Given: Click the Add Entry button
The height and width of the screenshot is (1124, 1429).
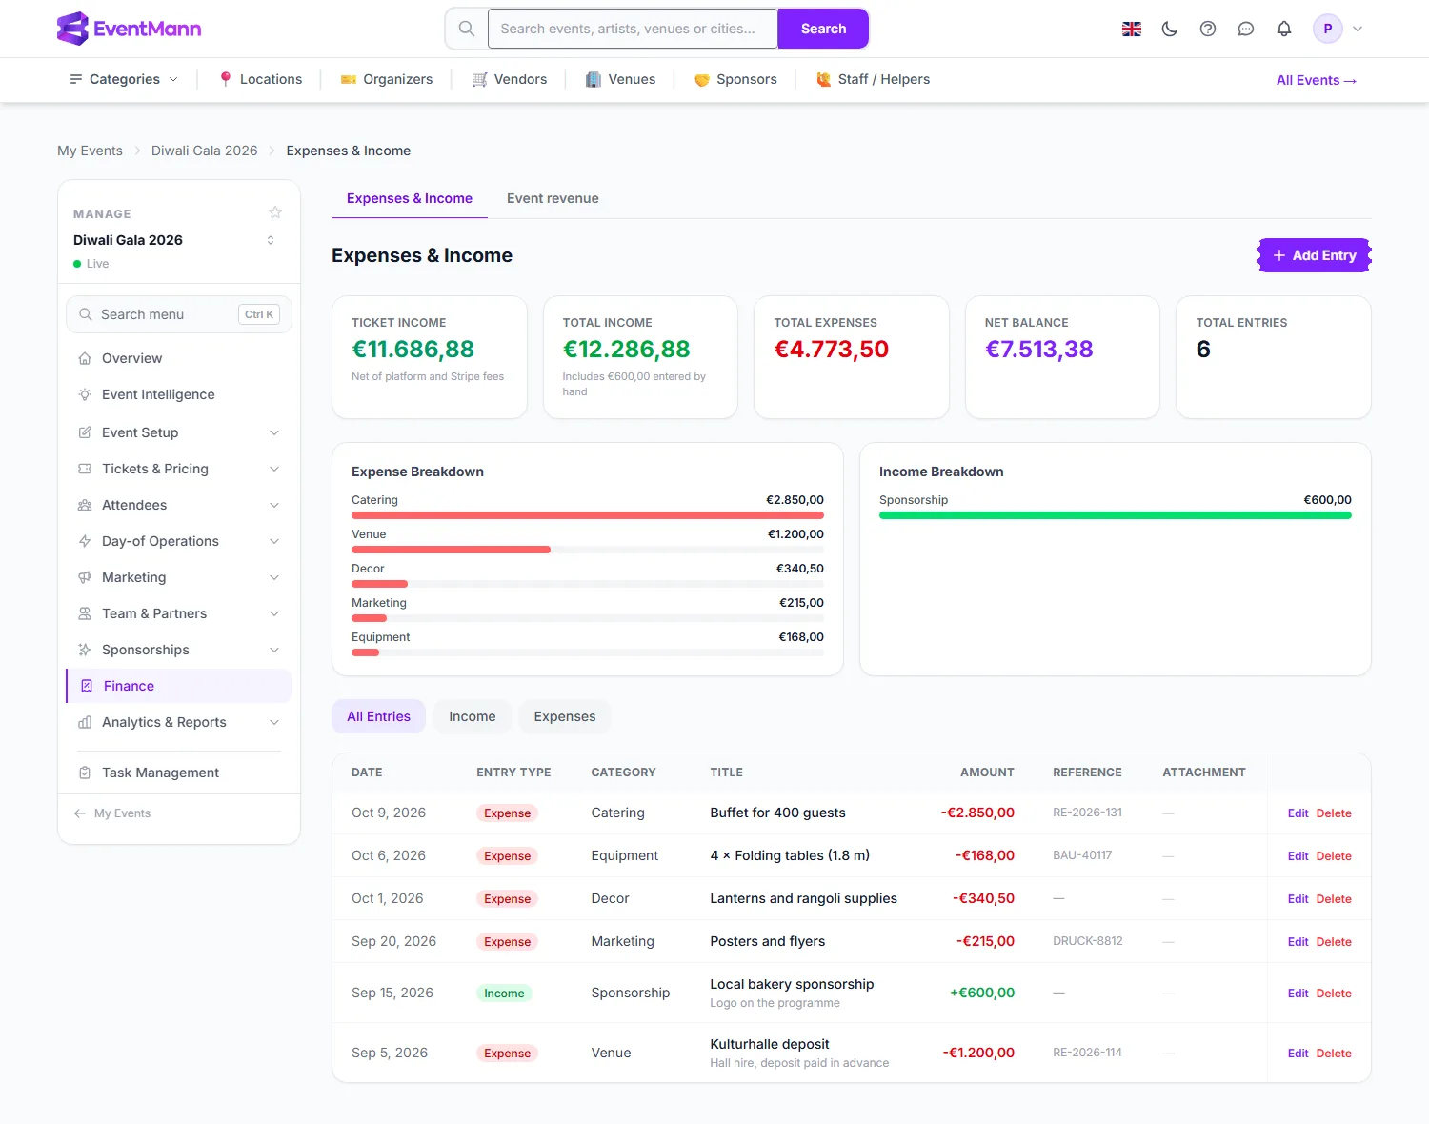Looking at the screenshot, I should [1315, 255].
